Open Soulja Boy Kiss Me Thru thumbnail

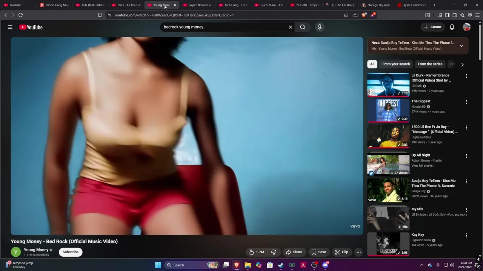388,190
